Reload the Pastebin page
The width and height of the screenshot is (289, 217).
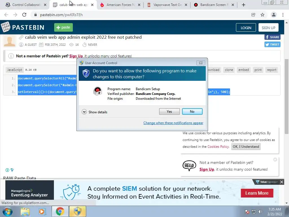pos(24,15)
